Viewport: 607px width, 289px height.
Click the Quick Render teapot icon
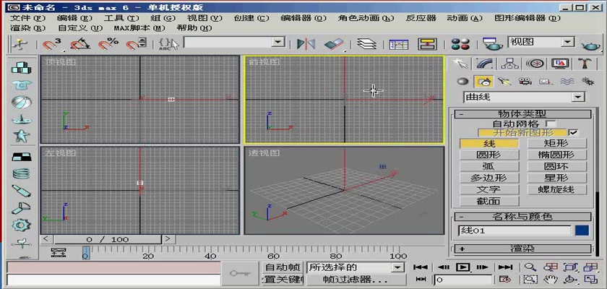click(x=591, y=45)
